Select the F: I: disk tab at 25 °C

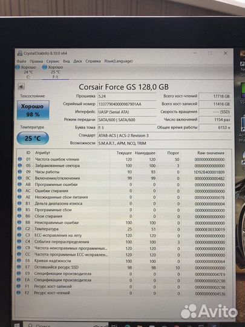56,72
